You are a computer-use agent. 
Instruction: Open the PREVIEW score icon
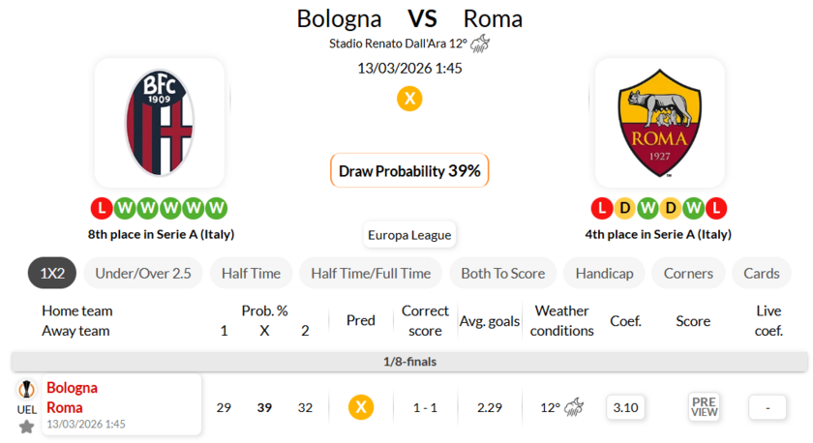click(x=704, y=407)
